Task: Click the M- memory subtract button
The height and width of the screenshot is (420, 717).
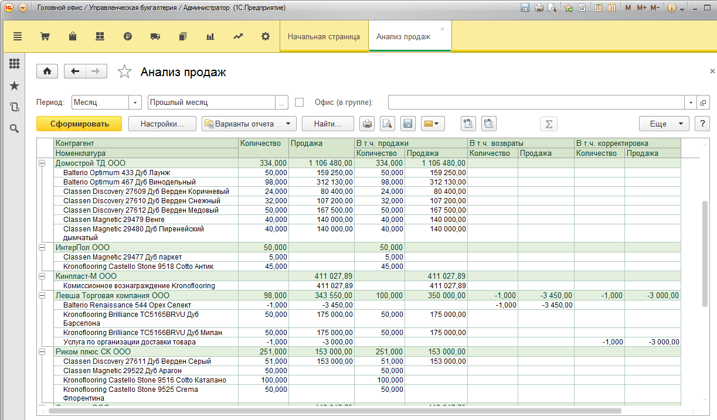Action: point(655,8)
